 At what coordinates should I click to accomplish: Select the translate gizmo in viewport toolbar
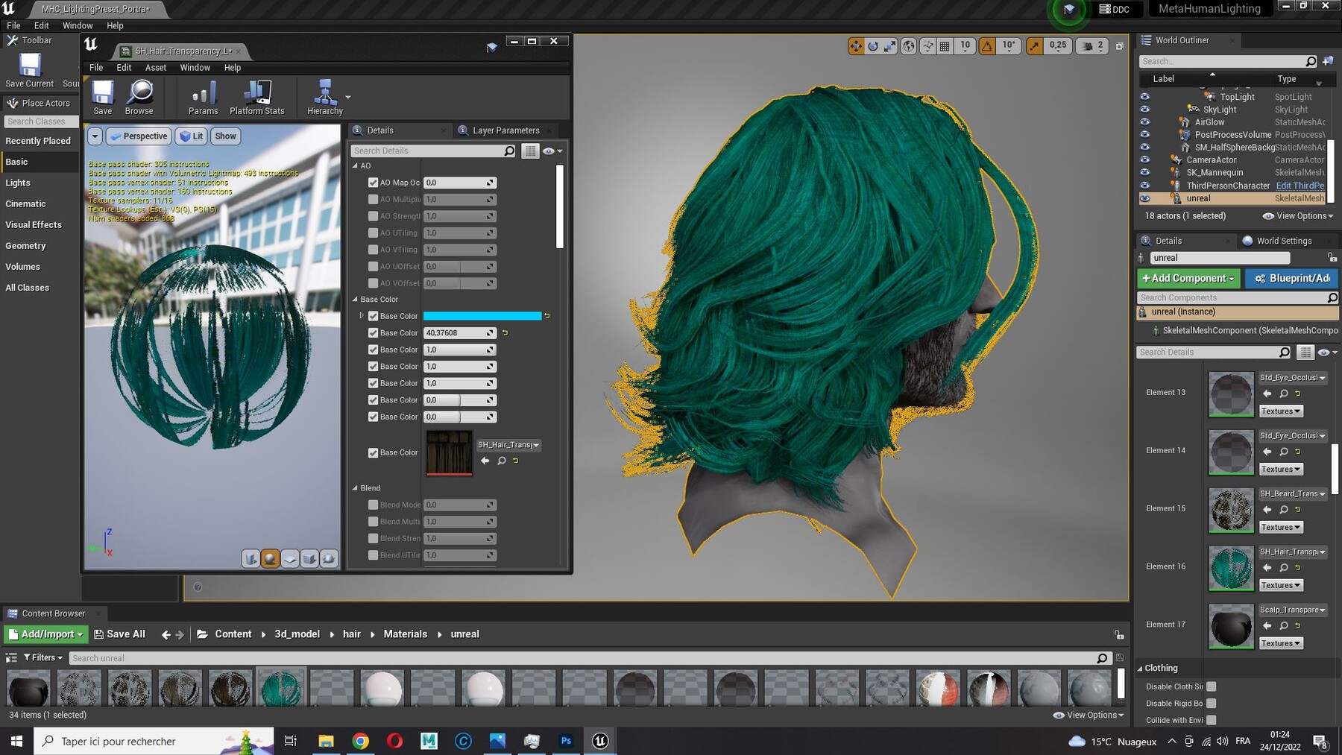point(855,46)
